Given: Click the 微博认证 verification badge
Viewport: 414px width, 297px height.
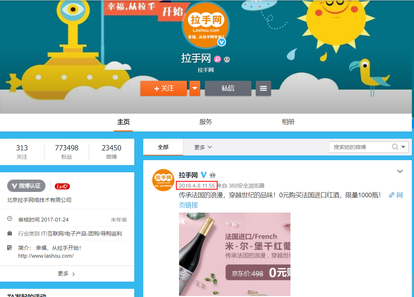Looking at the screenshot, I should click(x=27, y=186).
